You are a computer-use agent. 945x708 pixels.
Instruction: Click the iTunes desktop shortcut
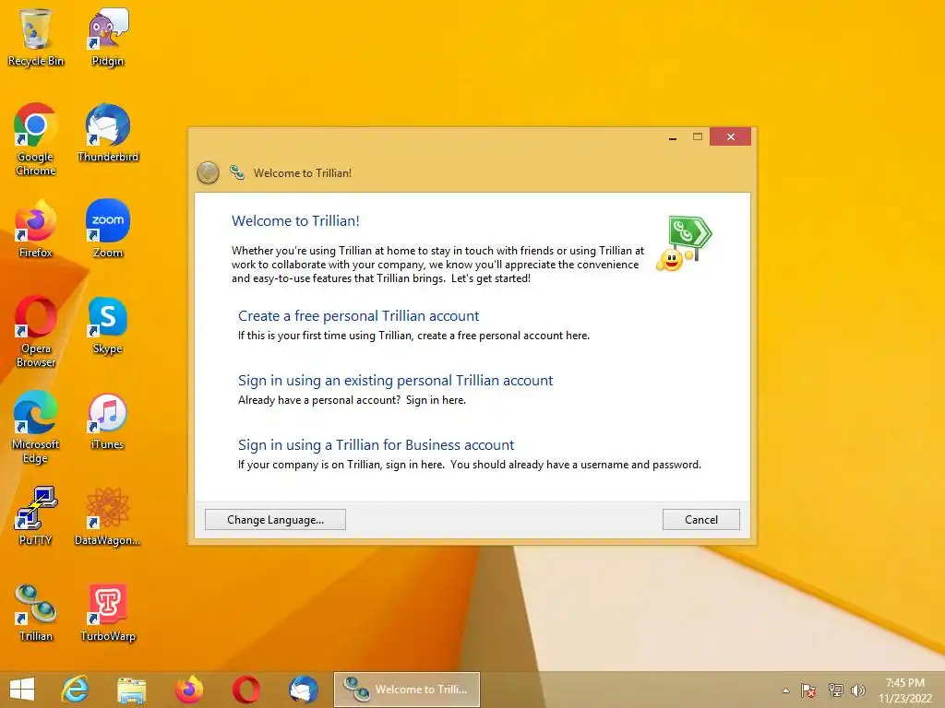tap(108, 420)
